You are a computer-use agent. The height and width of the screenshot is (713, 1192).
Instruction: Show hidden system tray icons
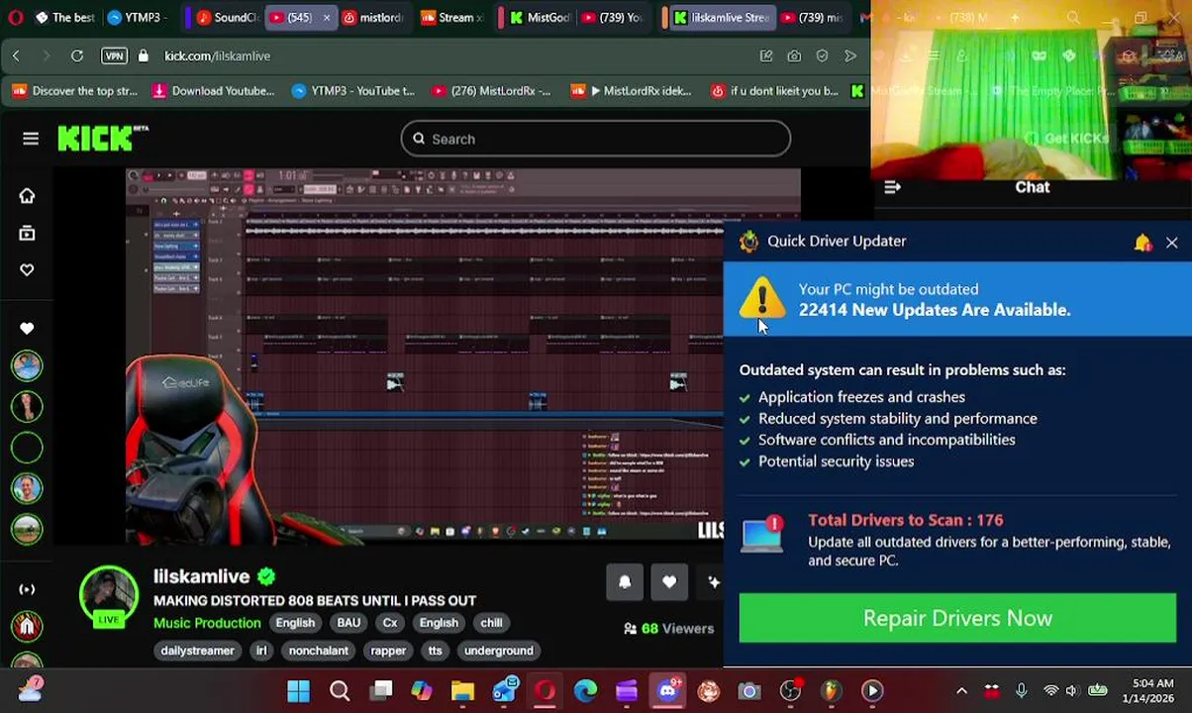point(961,690)
